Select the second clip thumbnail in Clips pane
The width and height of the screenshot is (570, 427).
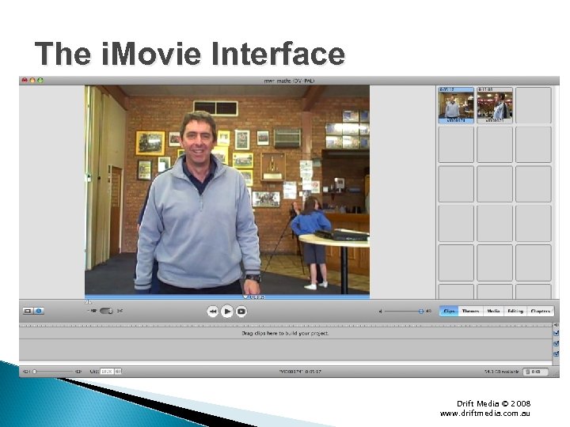(x=495, y=105)
